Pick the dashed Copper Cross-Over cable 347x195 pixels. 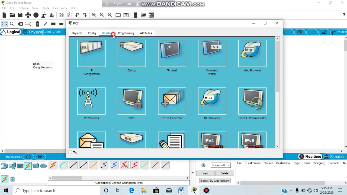(x=83, y=165)
